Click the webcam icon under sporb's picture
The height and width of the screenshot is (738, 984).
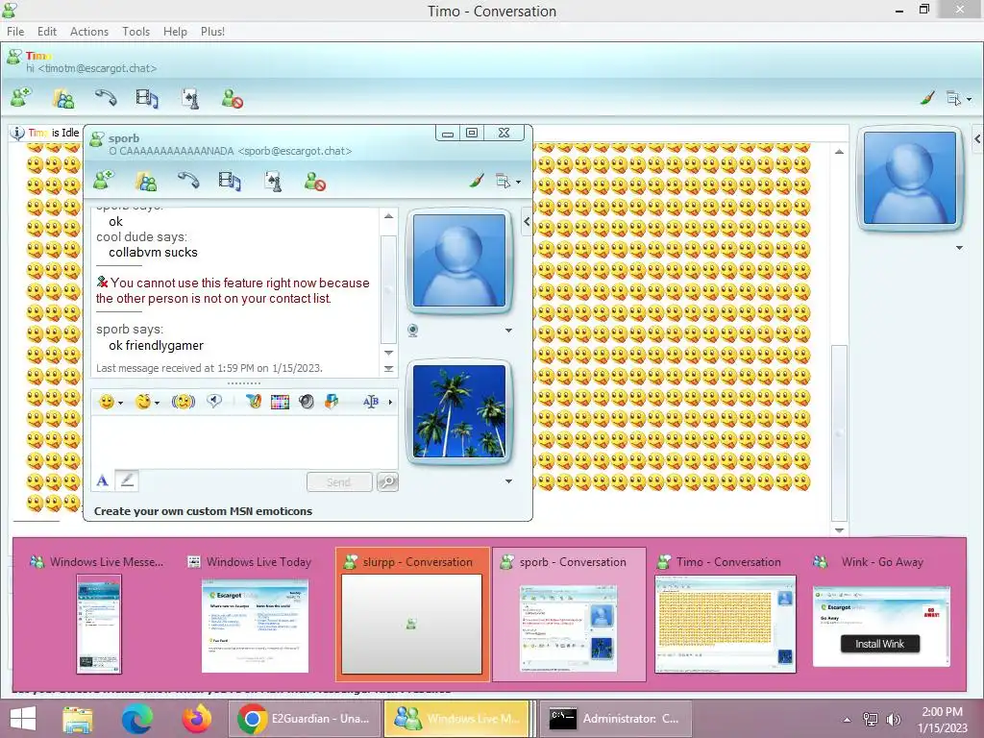(x=412, y=331)
